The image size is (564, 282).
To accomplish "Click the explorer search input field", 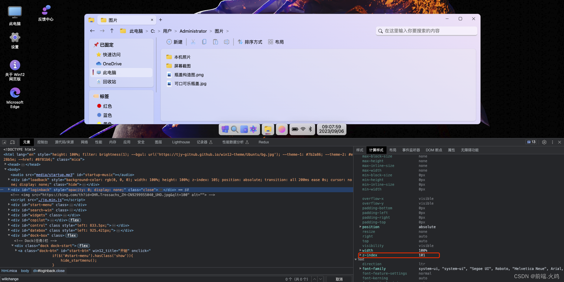I will pyautogui.click(x=427, y=31).
